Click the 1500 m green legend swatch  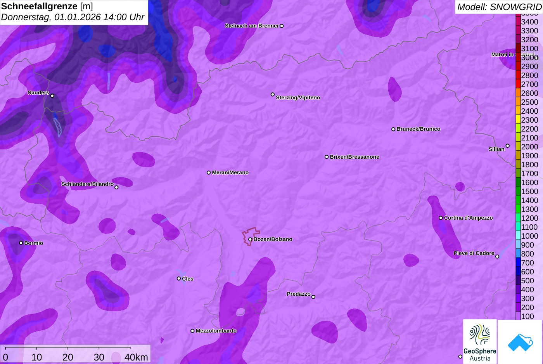click(518, 191)
